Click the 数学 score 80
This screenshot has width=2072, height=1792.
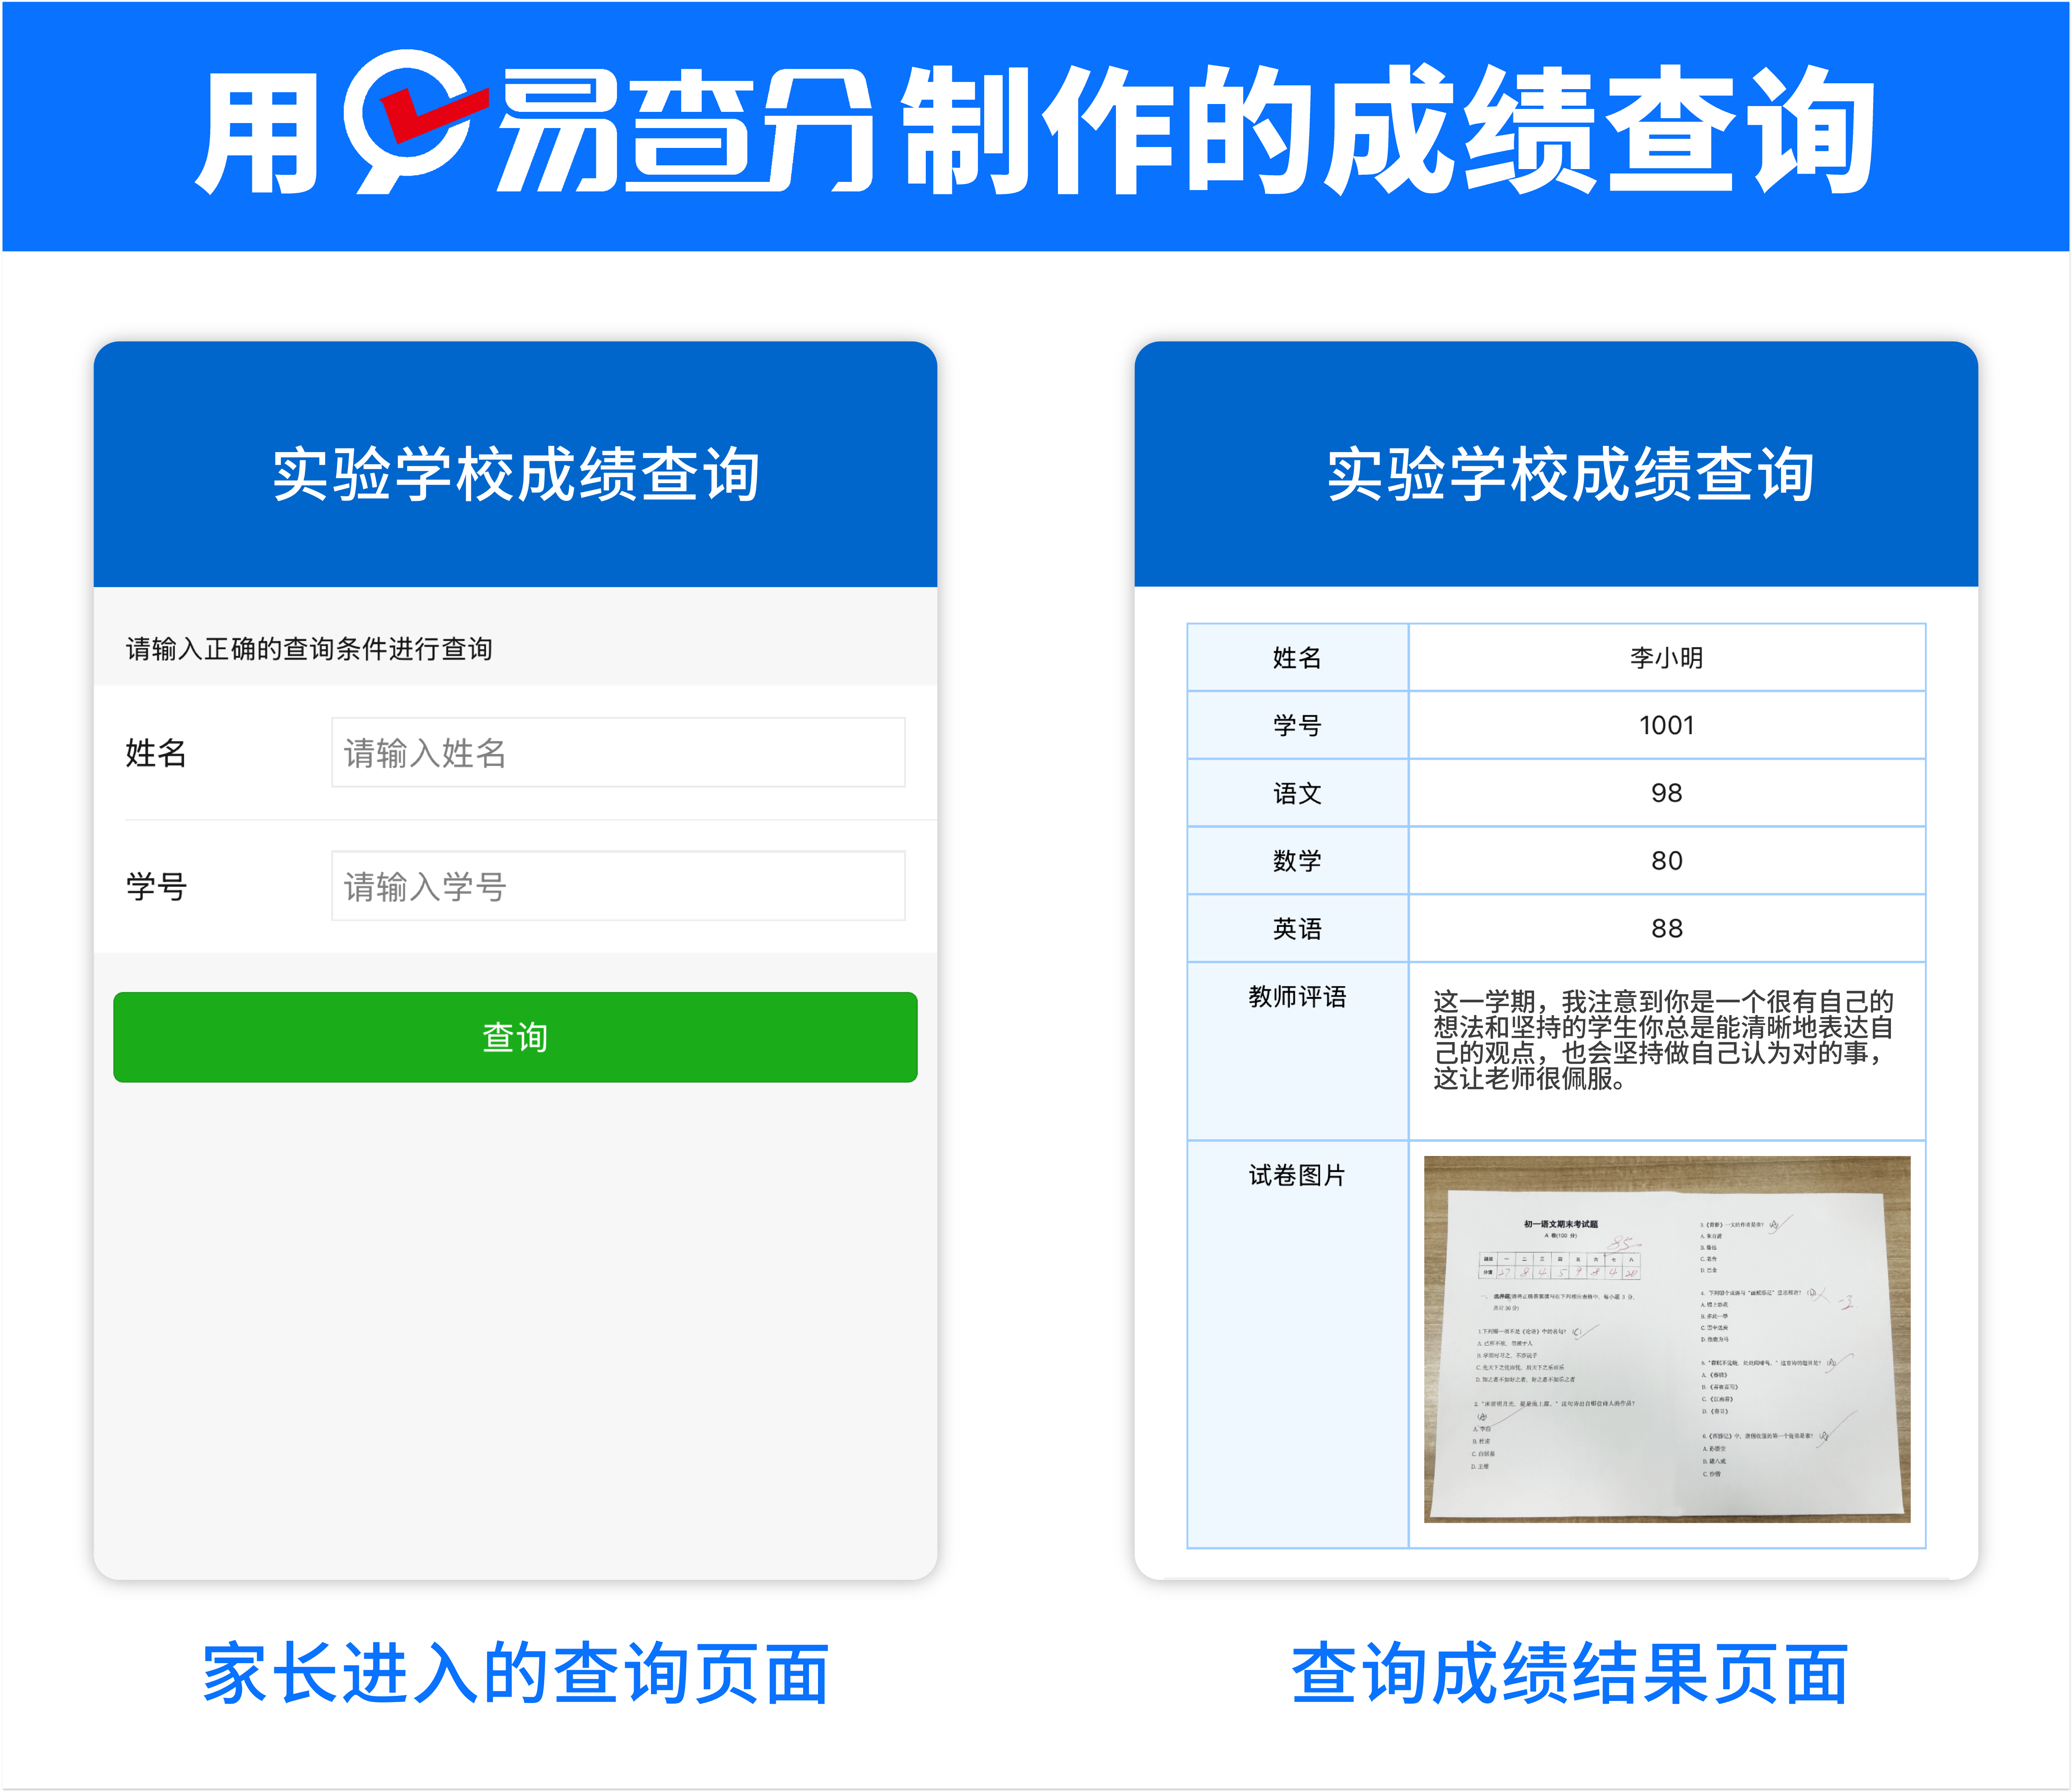coord(1667,861)
